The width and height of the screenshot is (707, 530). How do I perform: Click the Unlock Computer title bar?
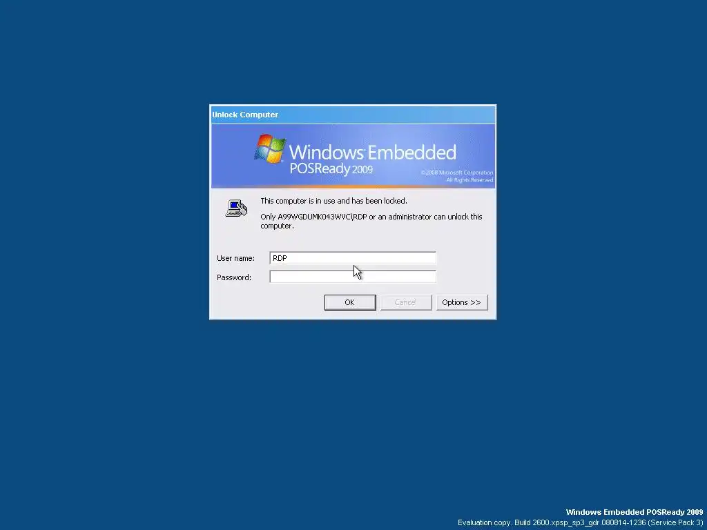tap(353, 115)
